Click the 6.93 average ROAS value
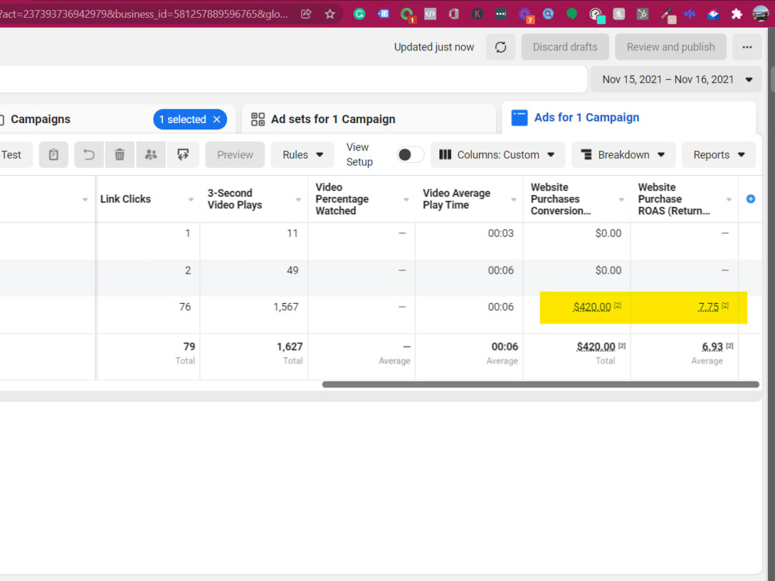 click(712, 346)
